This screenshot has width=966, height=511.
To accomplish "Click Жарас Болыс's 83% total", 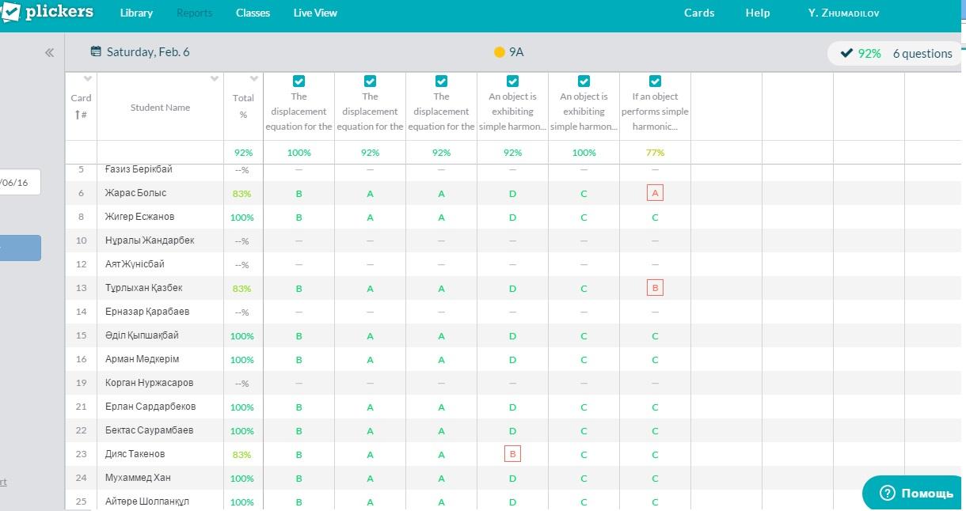I will coord(242,193).
